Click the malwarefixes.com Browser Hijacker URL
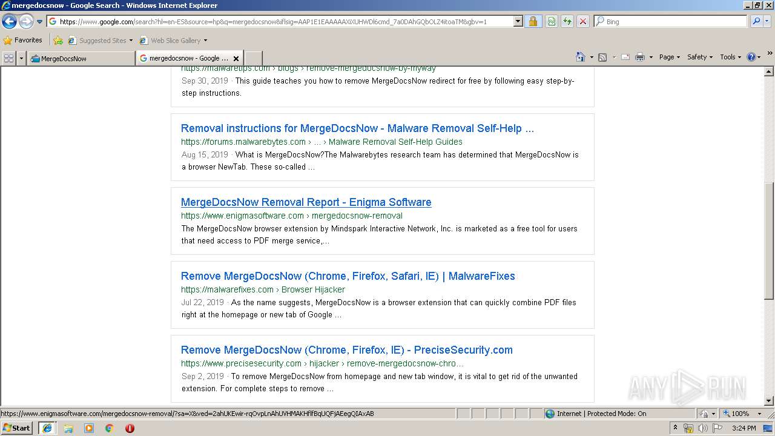This screenshot has width=775, height=436. (263, 289)
